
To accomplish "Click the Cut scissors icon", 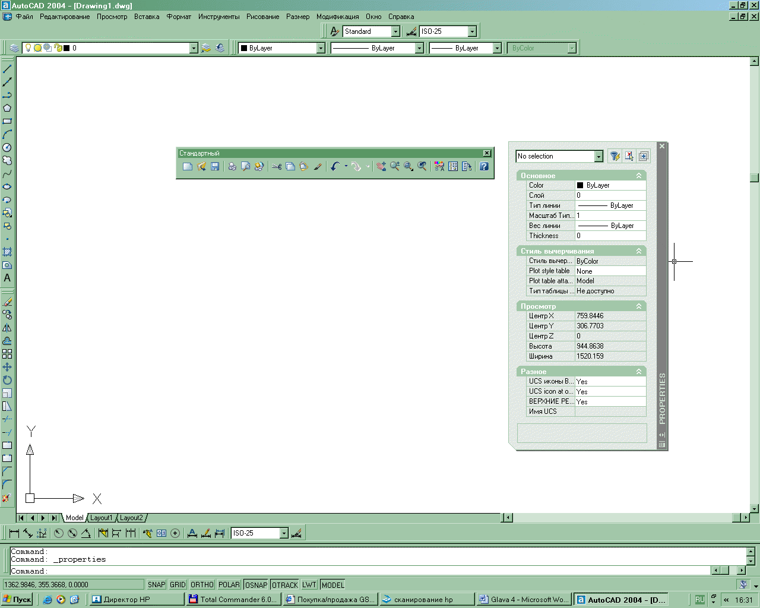I will pyautogui.click(x=277, y=167).
